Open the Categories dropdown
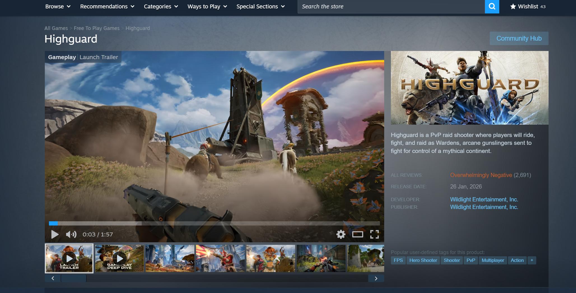The height and width of the screenshot is (293, 576). [x=161, y=6]
